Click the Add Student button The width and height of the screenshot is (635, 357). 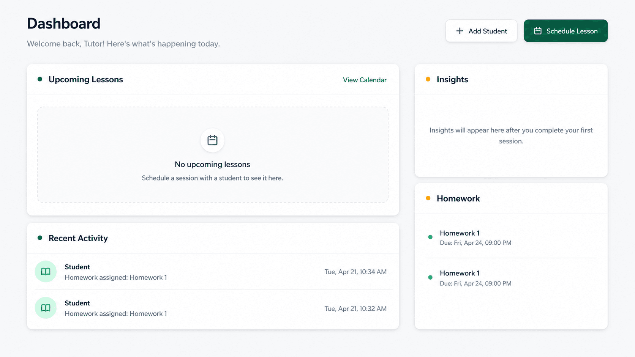481,31
